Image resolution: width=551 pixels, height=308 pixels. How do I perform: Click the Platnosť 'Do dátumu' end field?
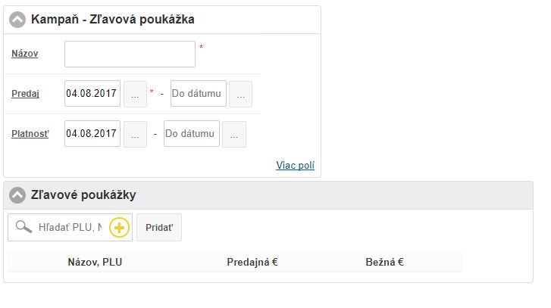point(192,134)
